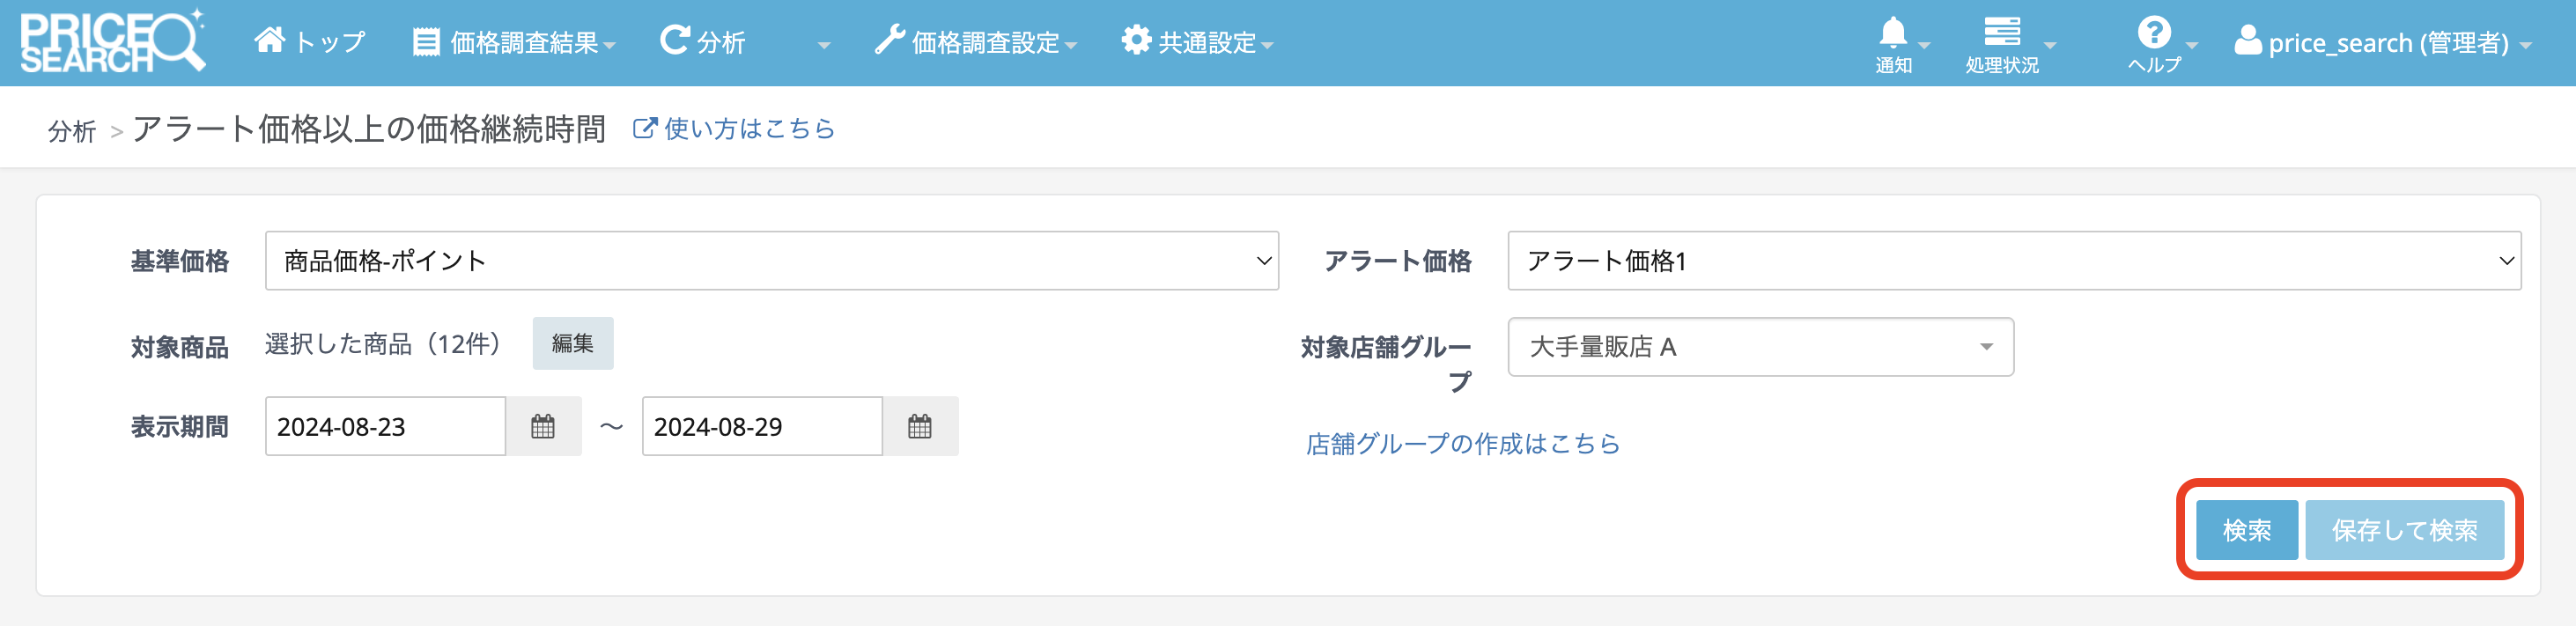Image resolution: width=2576 pixels, height=626 pixels.
Task: Expand the アラート価格 dropdown
Action: coord(2013,261)
